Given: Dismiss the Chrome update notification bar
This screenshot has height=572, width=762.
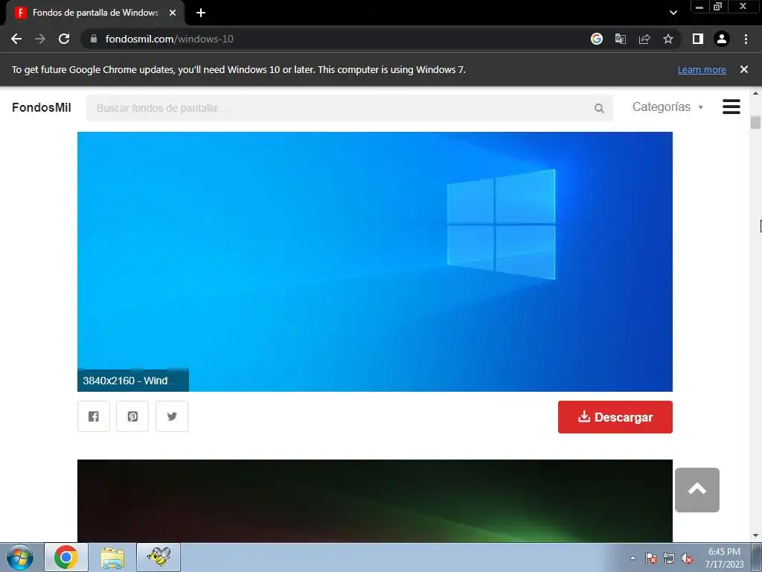Looking at the screenshot, I should [x=744, y=69].
